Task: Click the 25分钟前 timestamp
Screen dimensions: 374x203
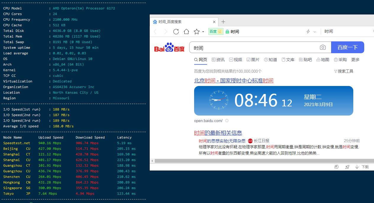Action: pyautogui.click(x=352, y=141)
